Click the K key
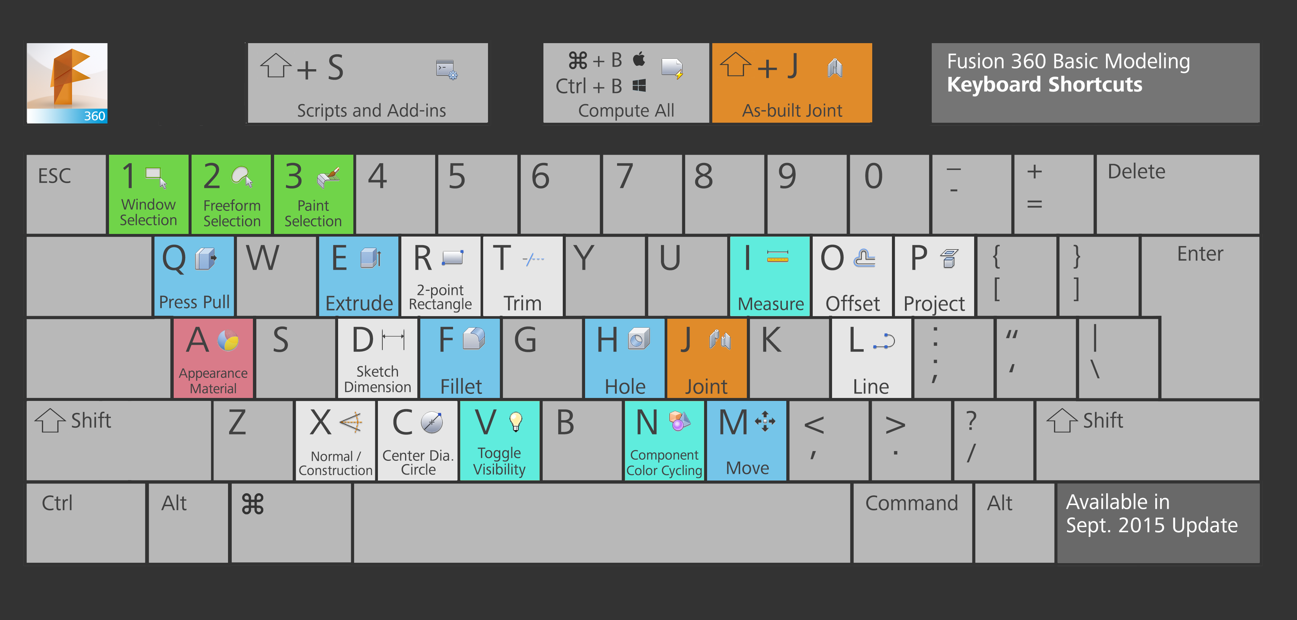The height and width of the screenshot is (620, 1297). click(790, 358)
